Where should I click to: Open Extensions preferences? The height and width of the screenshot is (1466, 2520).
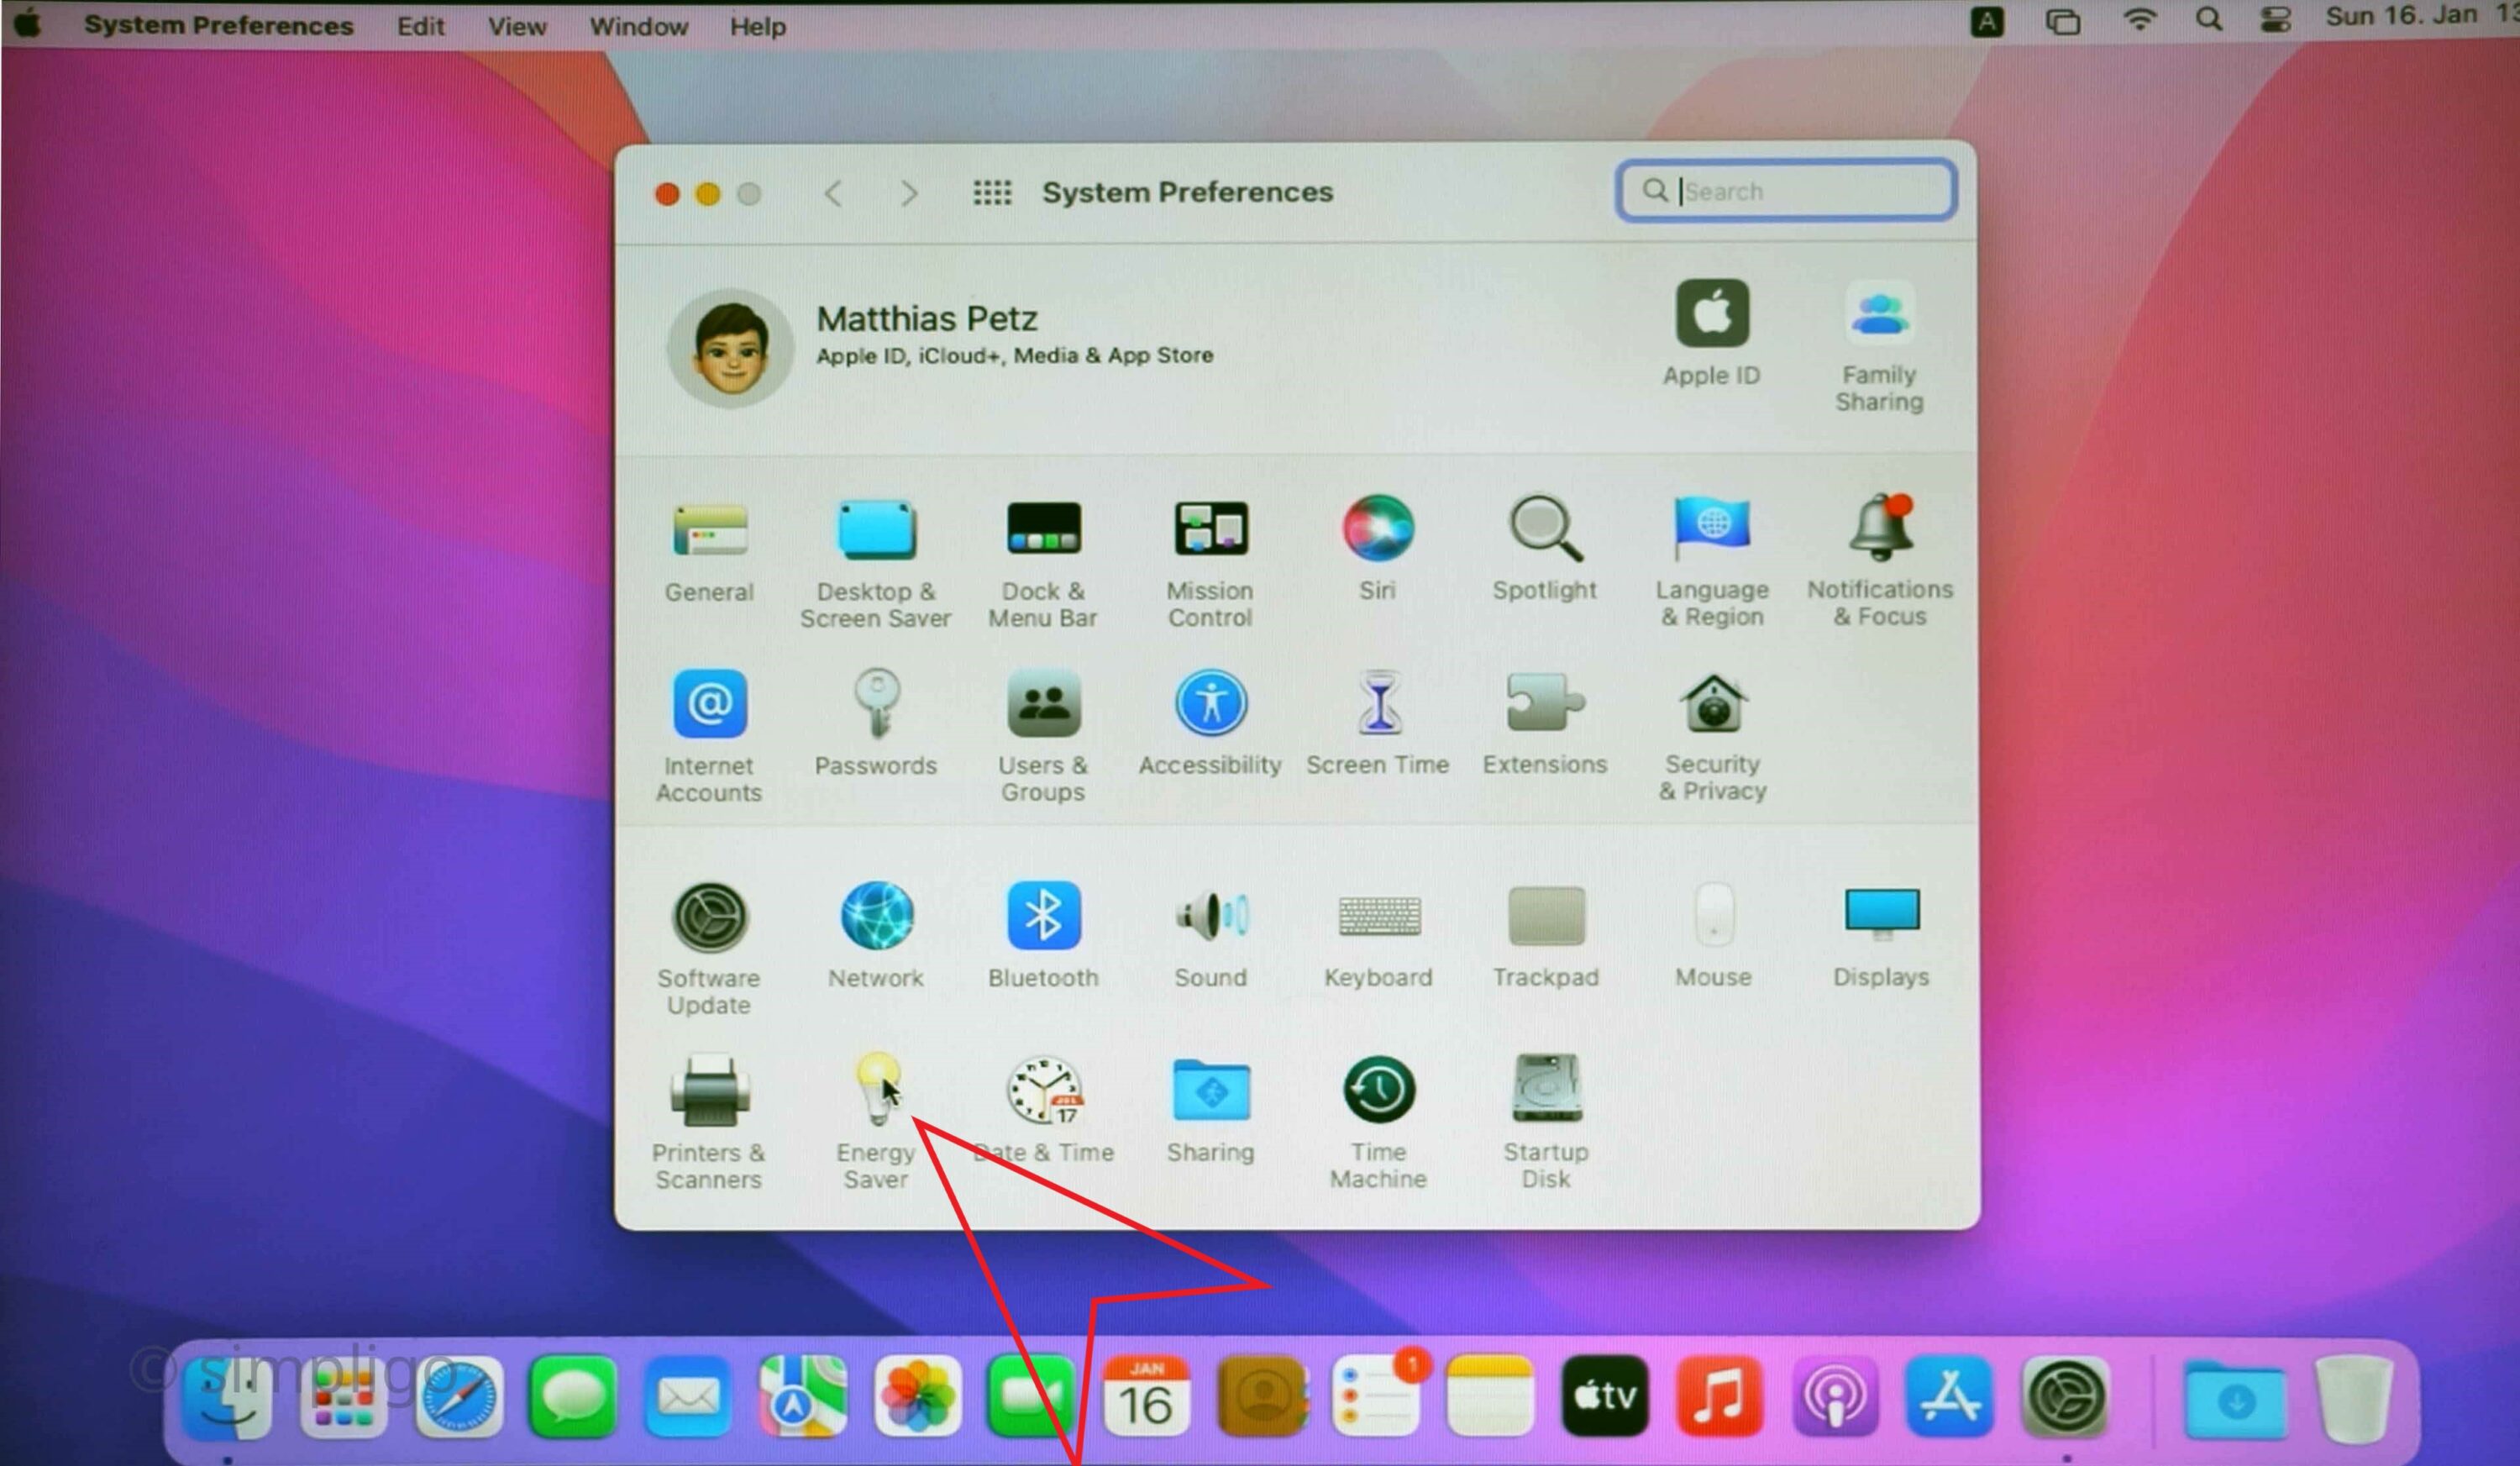1545,702
